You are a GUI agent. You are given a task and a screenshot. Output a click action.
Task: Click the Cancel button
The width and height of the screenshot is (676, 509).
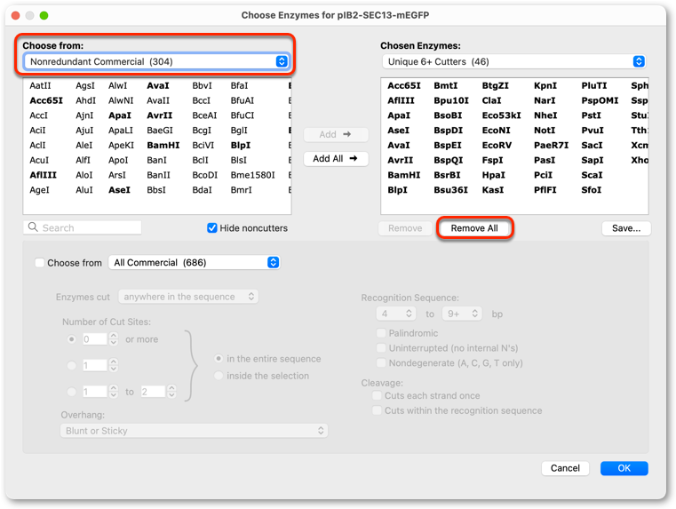click(565, 468)
